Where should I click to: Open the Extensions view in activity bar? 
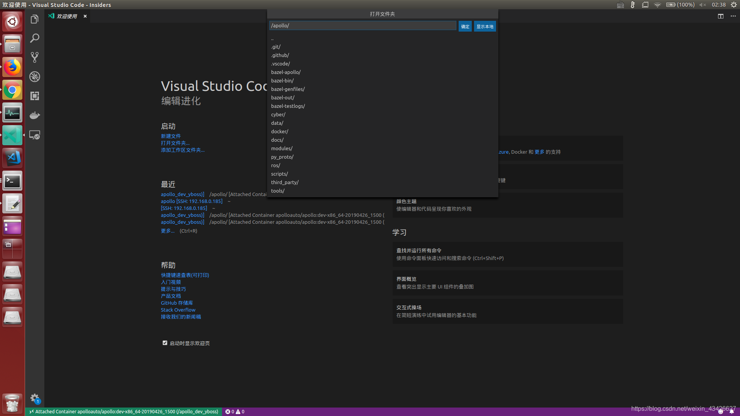(x=35, y=96)
